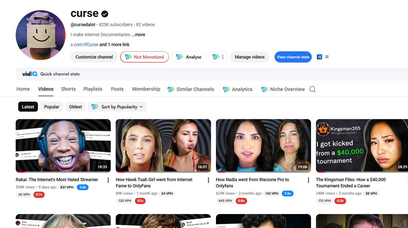Click the Analyse button
The height and width of the screenshot is (228, 408).
[189, 57]
